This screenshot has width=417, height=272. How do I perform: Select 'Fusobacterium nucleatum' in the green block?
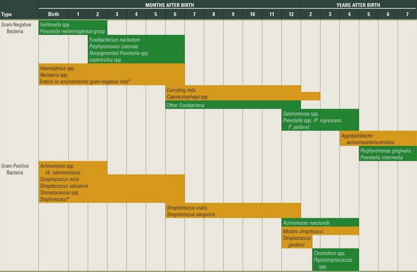[x=115, y=40]
